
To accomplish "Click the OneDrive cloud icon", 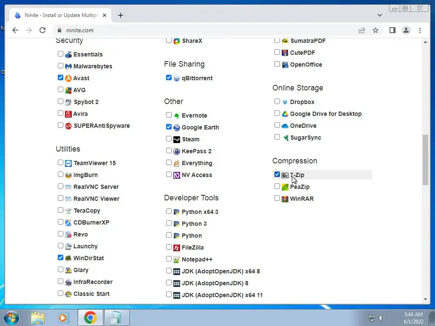I will point(285,126).
